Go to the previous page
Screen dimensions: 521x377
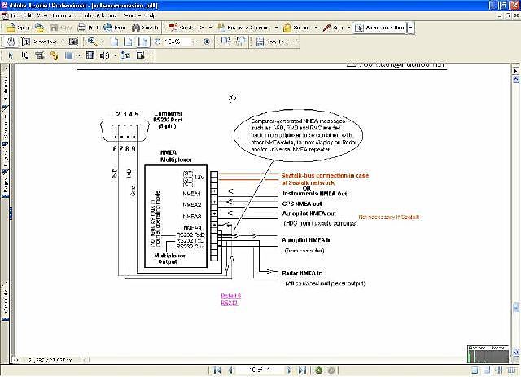pos(230,370)
